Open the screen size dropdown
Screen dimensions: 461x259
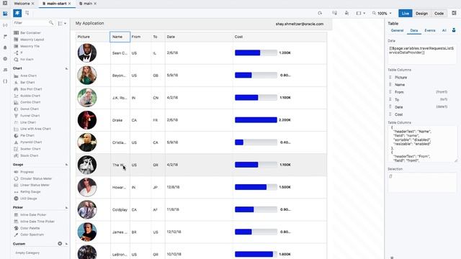(361, 13)
